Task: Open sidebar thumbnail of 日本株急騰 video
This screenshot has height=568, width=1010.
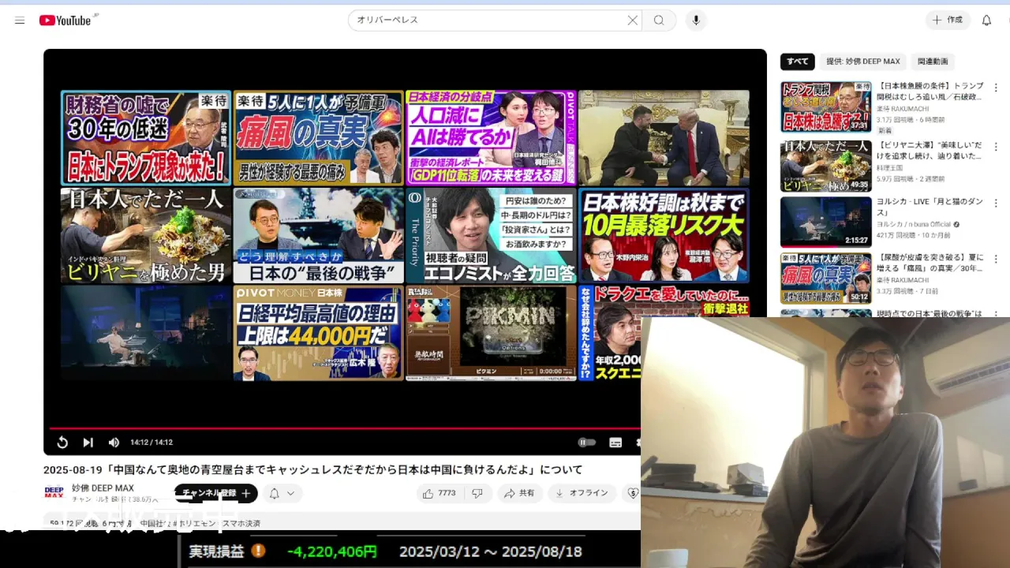Action: (x=826, y=106)
